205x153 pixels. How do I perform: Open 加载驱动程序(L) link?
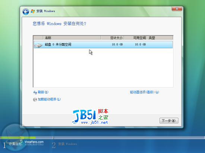(x=49, y=99)
